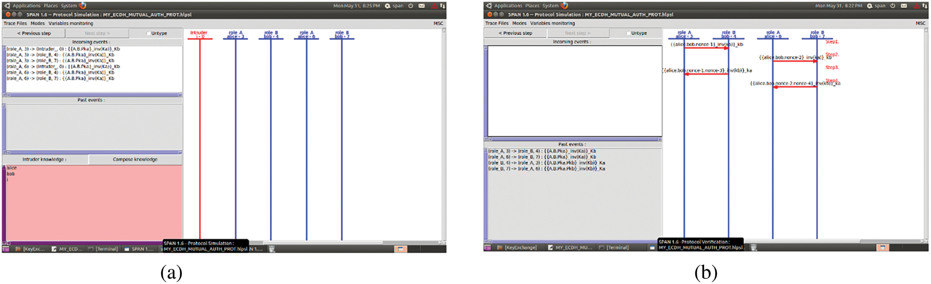Expand the Modes menu in panel (b)
Viewport: 931px width, 284px height.
[x=519, y=23]
